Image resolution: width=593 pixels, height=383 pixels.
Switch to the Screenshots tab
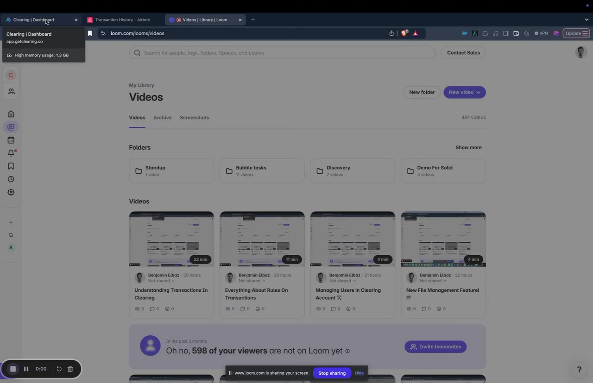pos(195,118)
